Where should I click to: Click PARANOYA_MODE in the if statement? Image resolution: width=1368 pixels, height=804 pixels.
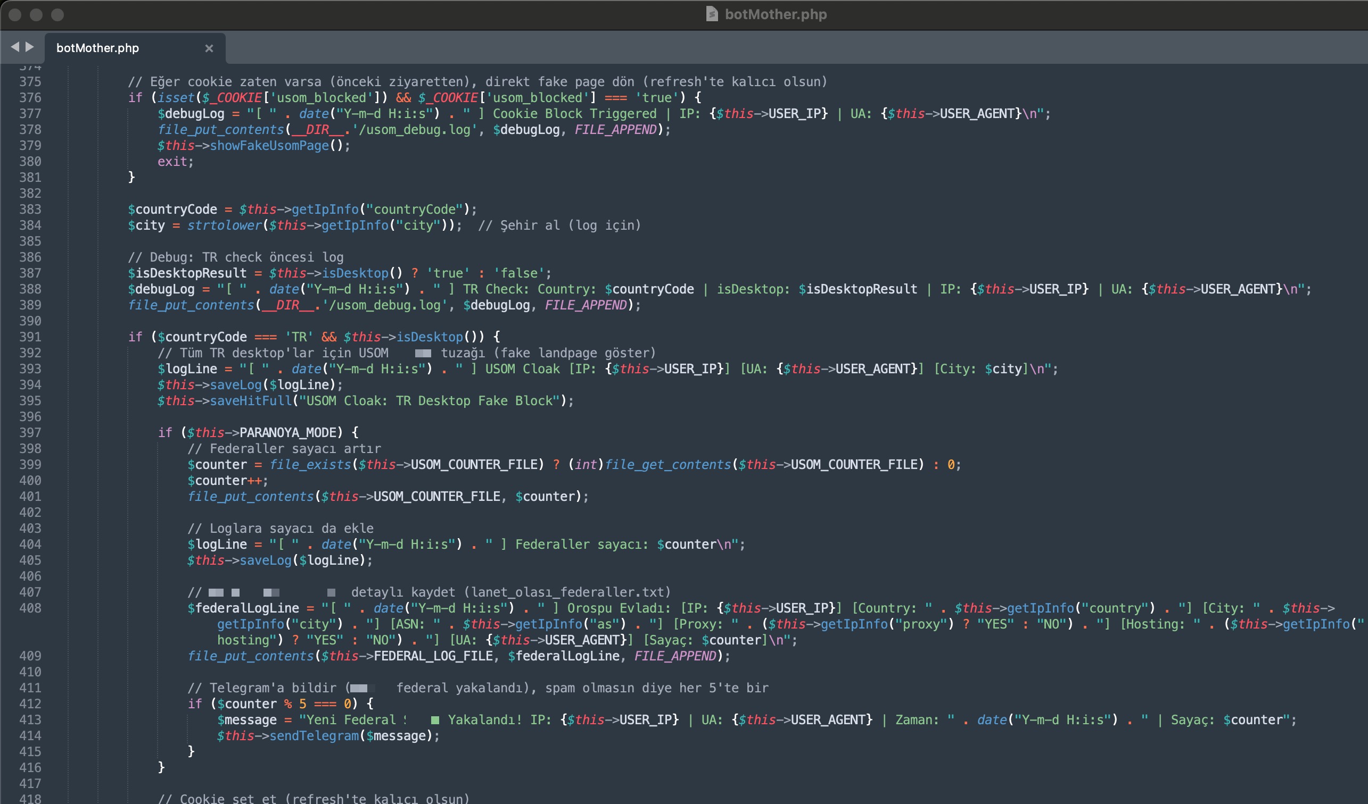[289, 433]
